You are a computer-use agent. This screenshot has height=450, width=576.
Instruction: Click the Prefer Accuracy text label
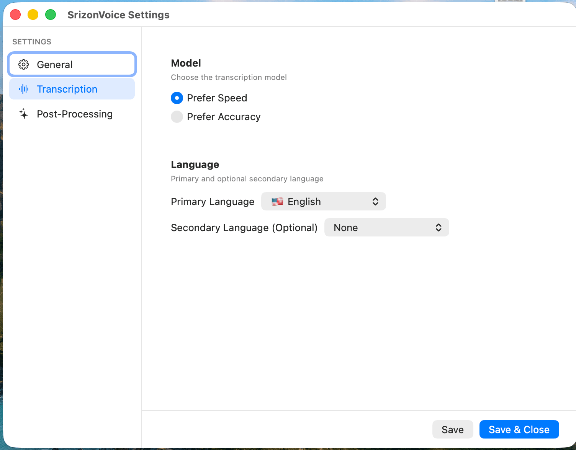point(224,117)
